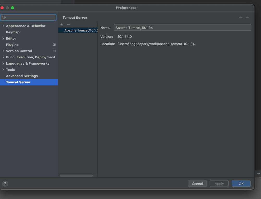Screen dimensions: 261x199
Task: Click the forward navigation arrow
Action: coord(247,17)
